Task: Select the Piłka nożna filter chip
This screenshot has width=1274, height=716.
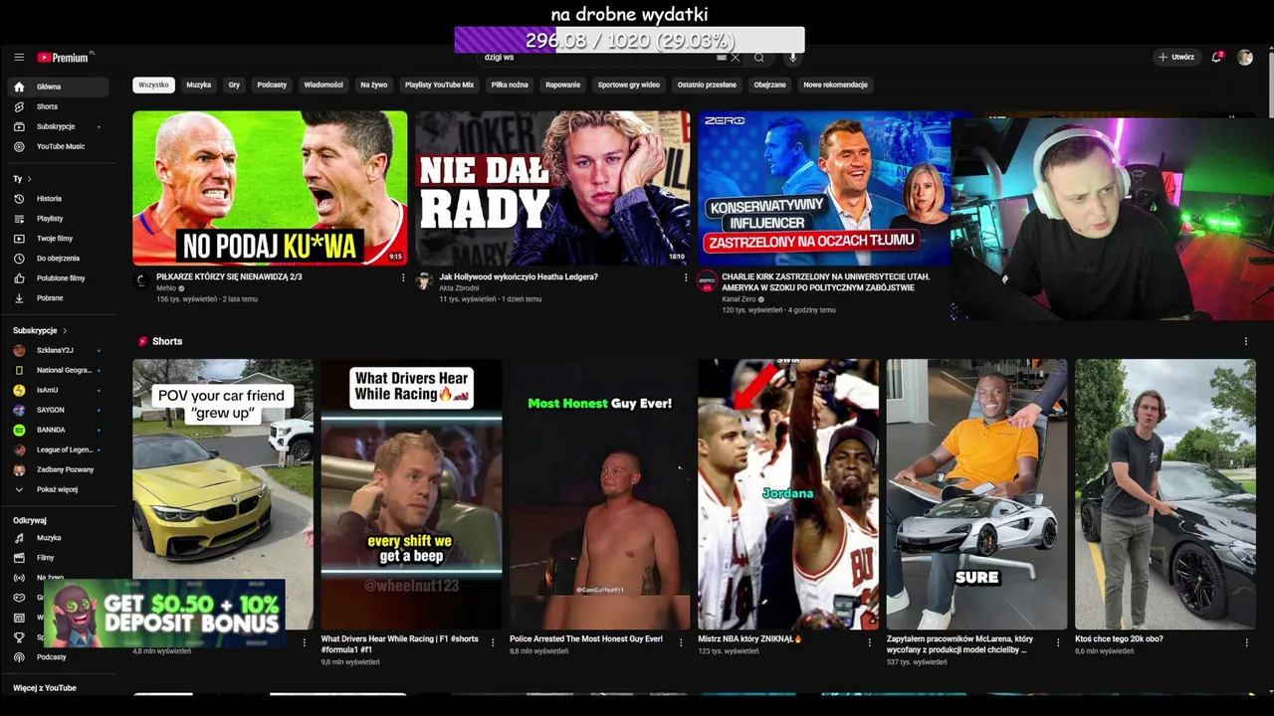Action: click(510, 85)
